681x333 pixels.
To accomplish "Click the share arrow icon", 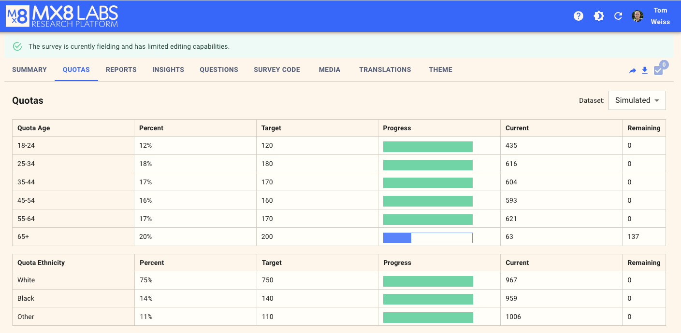I will (x=633, y=71).
